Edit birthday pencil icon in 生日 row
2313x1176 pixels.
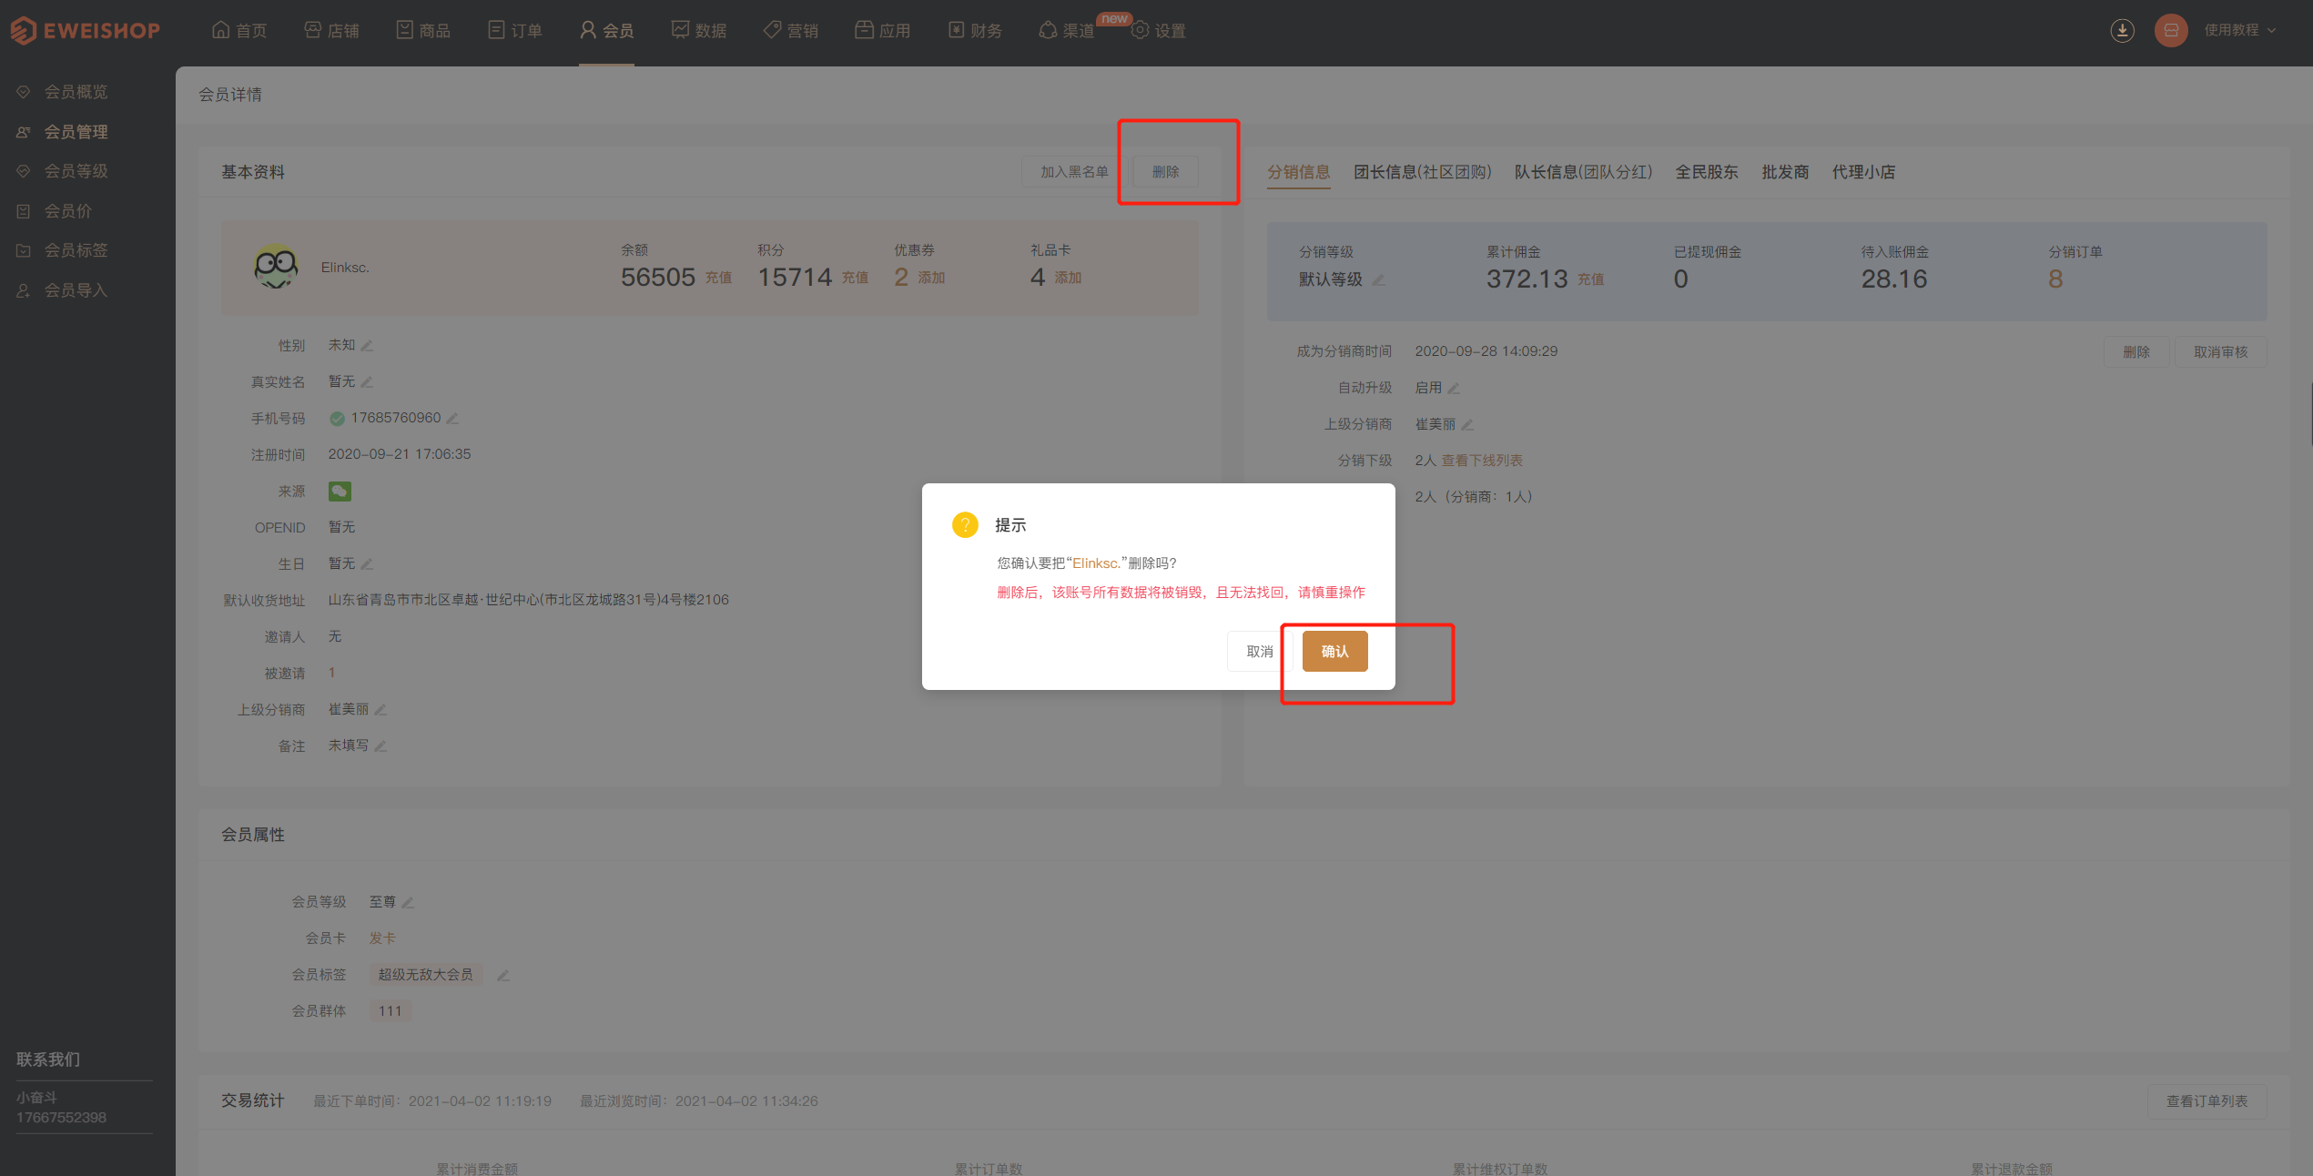[367, 564]
